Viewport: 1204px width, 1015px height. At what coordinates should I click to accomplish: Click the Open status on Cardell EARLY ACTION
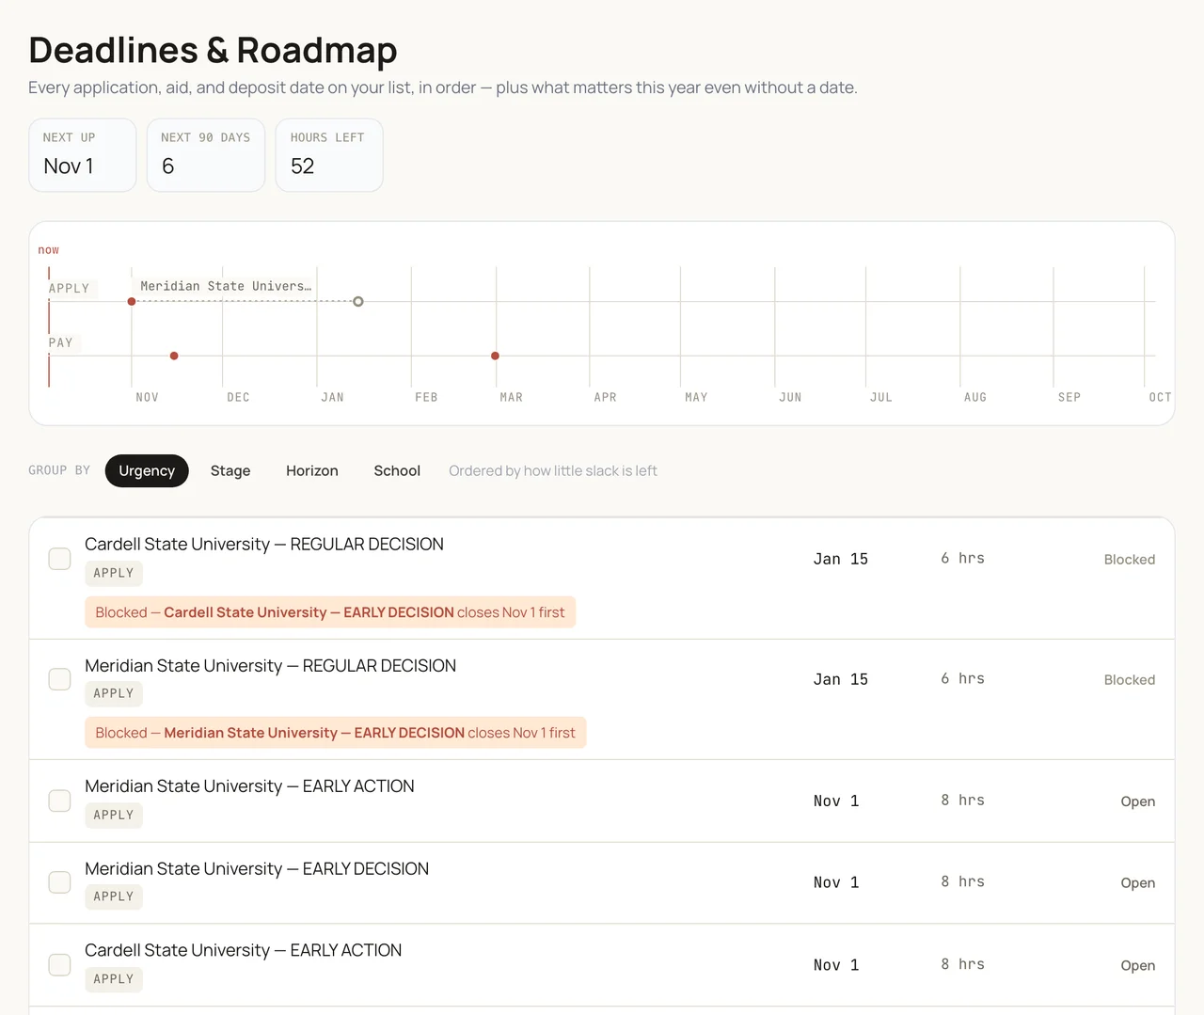(x=1138, y=965)
